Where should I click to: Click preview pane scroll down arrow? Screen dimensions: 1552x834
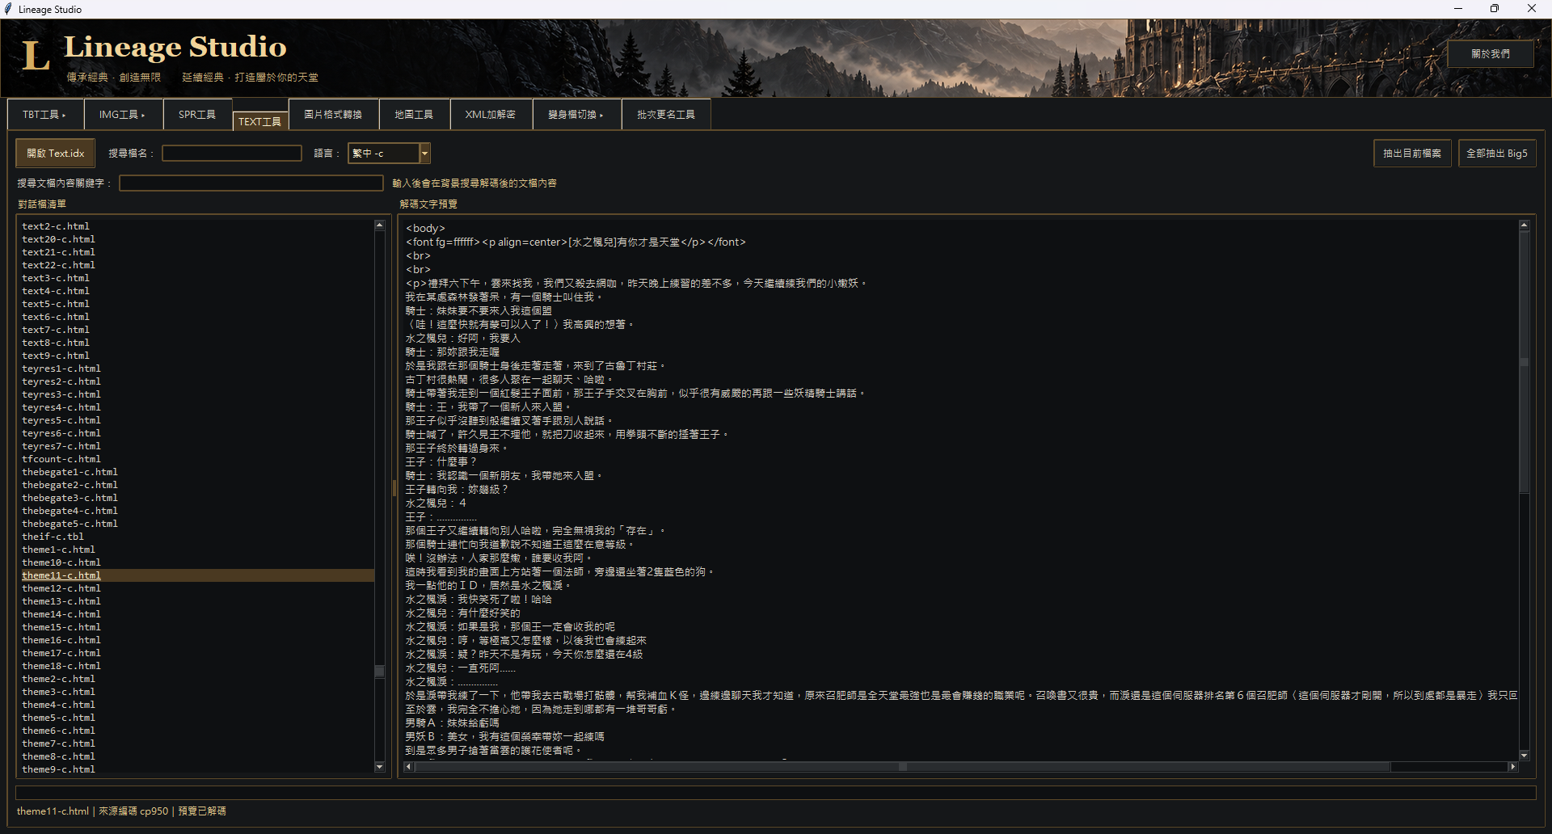tap(1525, 756)
